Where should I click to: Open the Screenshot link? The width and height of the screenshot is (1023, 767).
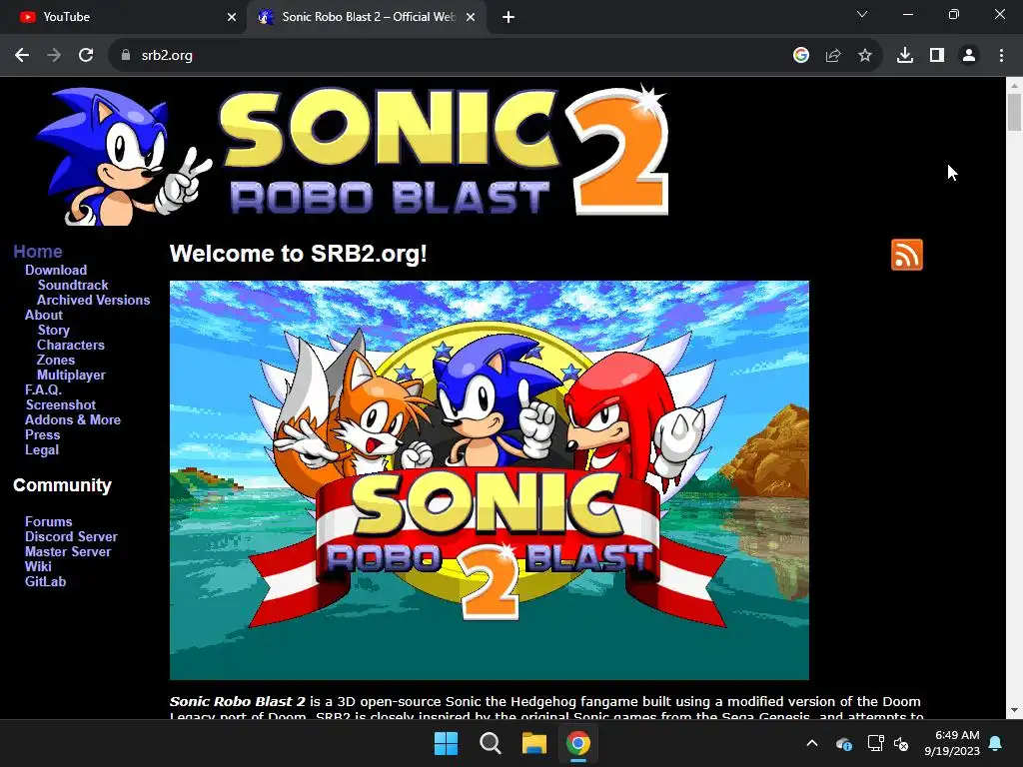[61, 405]
